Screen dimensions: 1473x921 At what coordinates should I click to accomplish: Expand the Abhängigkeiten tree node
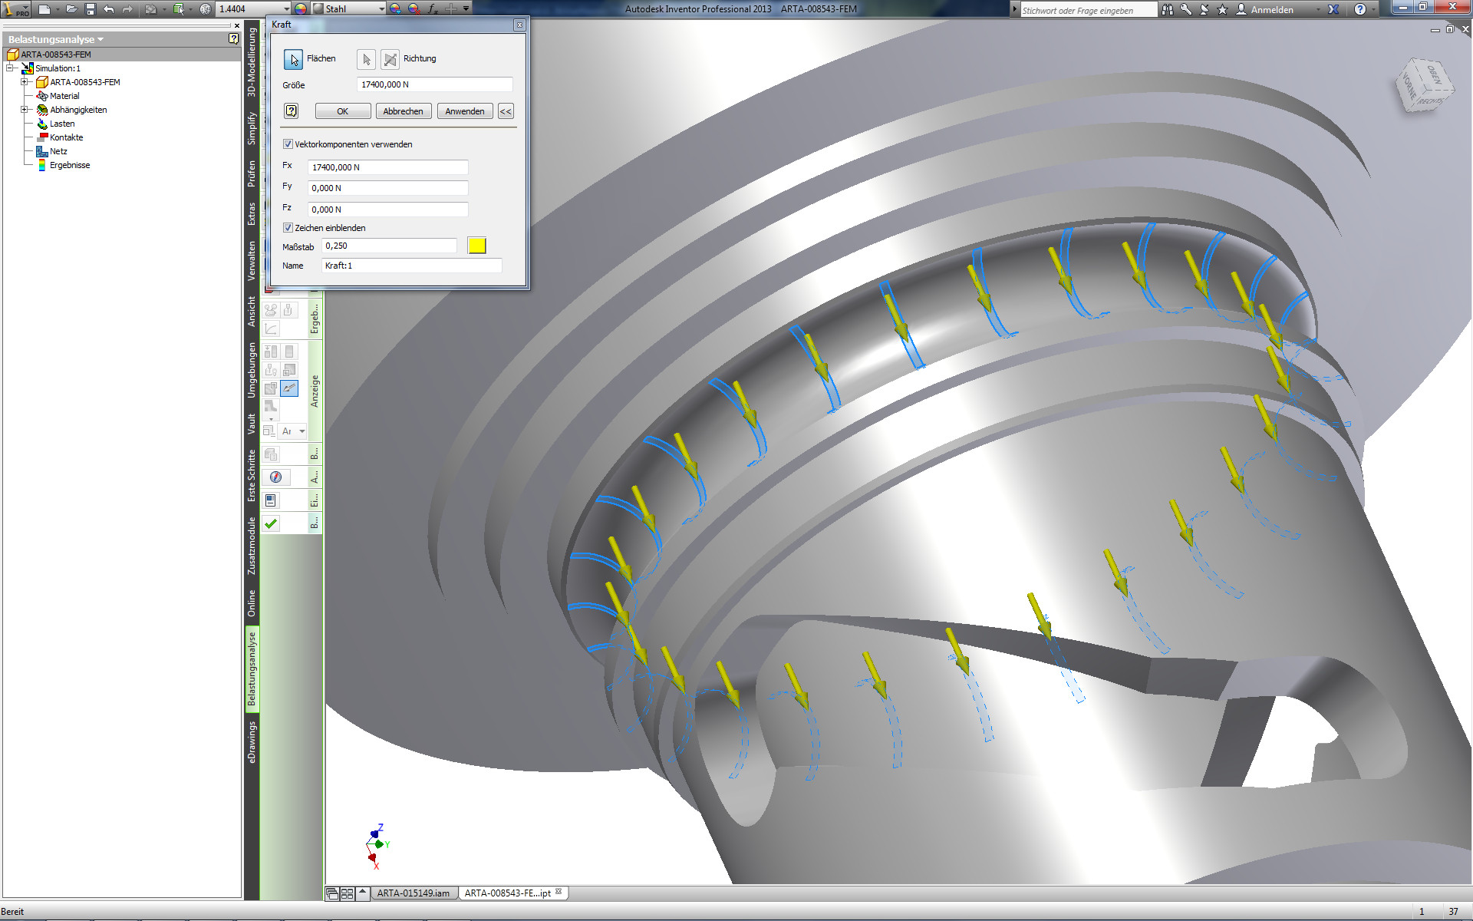pyautogui.click(x=25, y=110)
